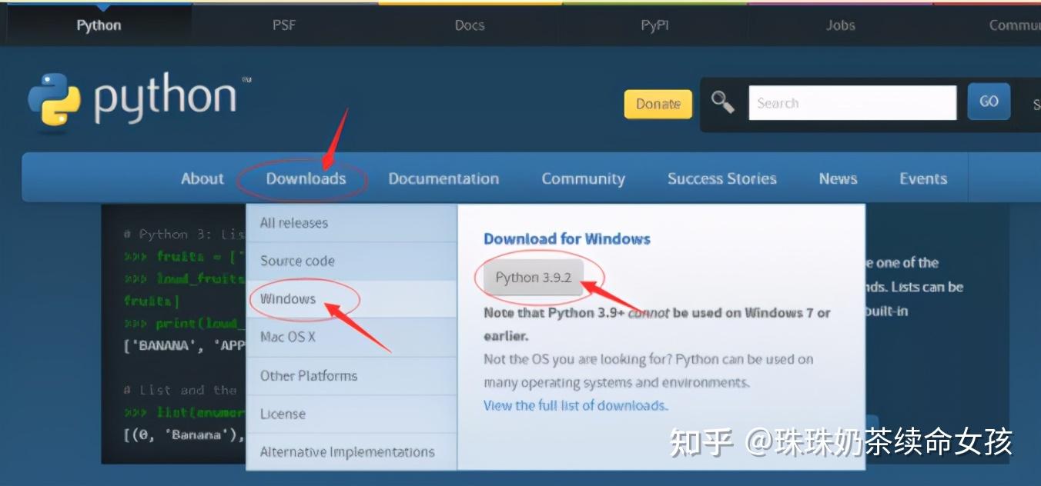Click the Python snake logo icon

[54, 99]
